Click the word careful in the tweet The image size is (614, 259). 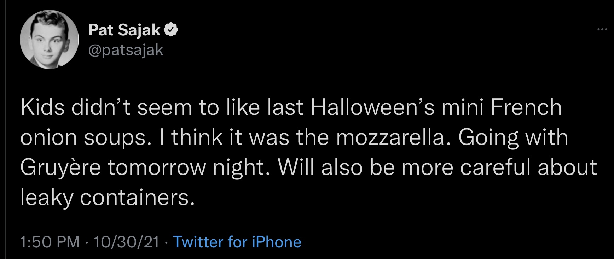(495, 167)
